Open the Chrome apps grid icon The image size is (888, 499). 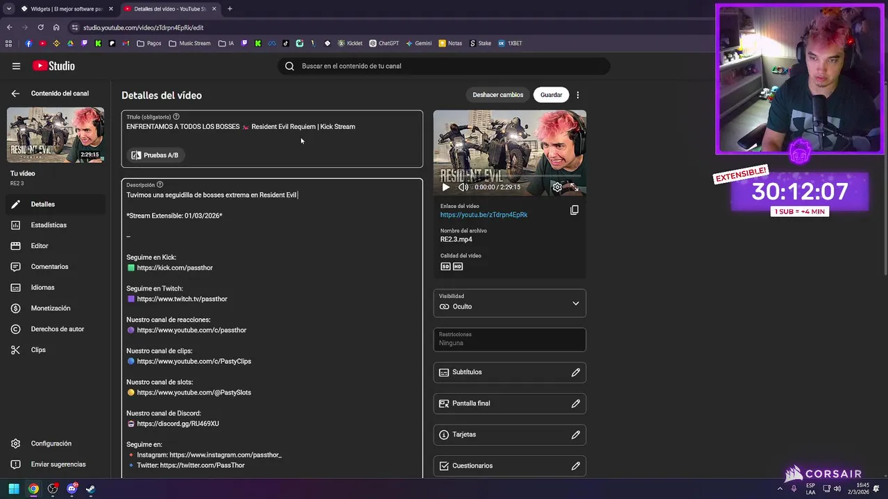coord(8,43)
